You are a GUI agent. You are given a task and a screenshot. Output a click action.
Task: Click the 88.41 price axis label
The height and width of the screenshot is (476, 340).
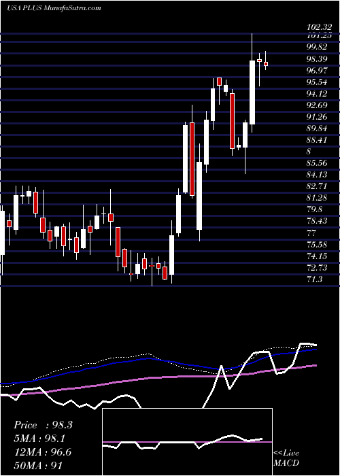(x=318, y=140)
